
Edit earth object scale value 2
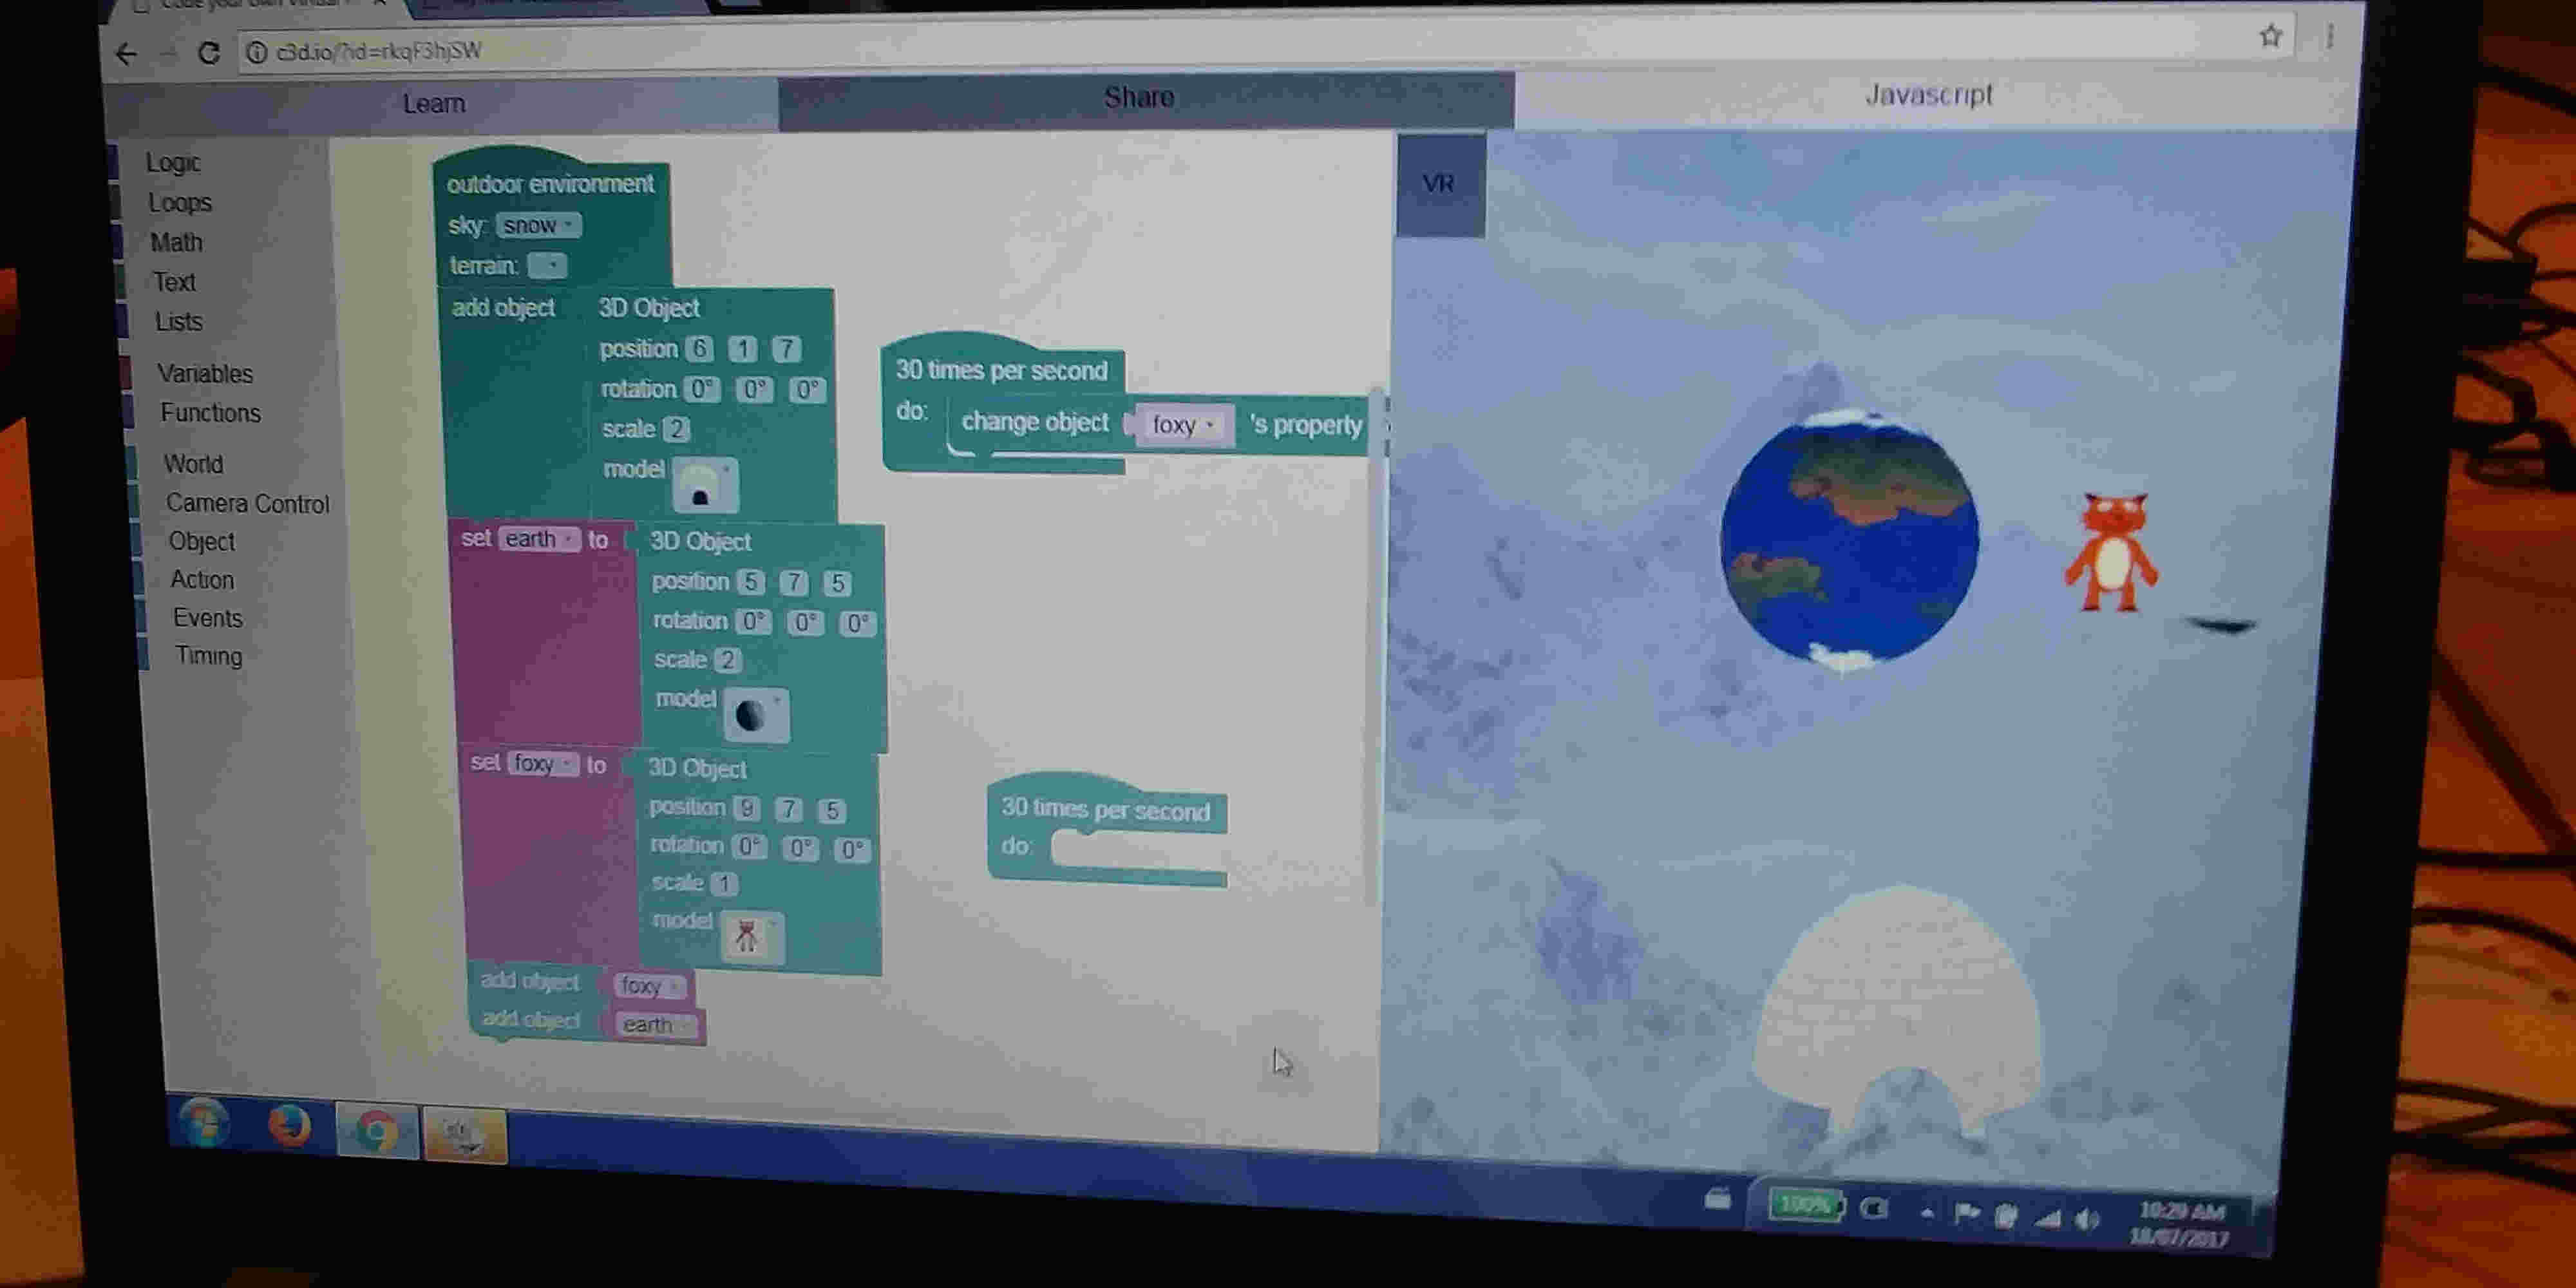pos(728,660)
